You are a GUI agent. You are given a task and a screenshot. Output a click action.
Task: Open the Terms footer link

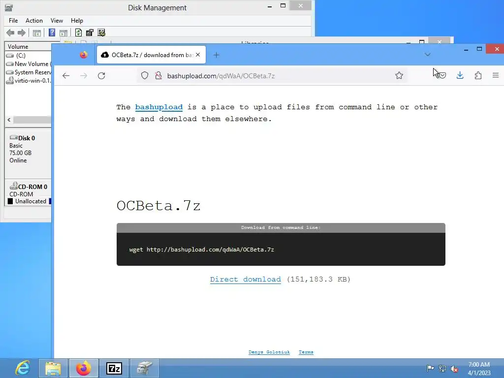click(306, 352)
